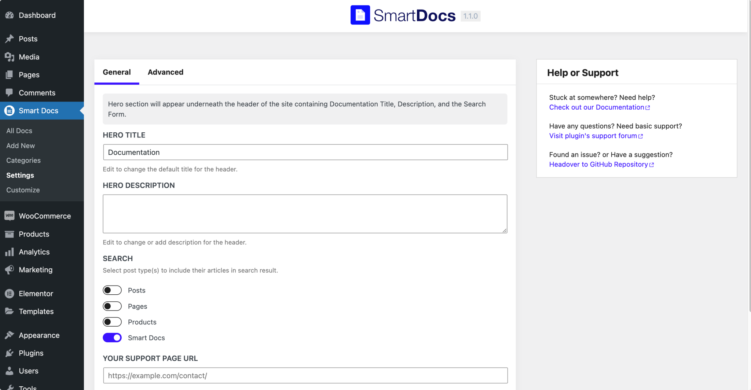Open Categories submenu item
The width and height of the screenshot is (751, 390).
click(23, 161)
